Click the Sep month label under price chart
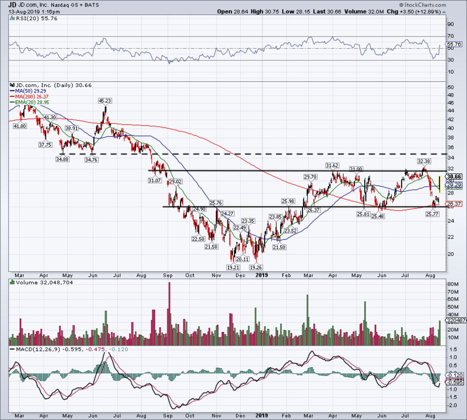The image size is (467, 420). coord(168,275)
